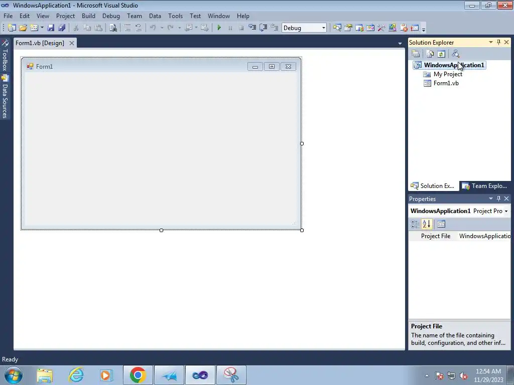The image size is (514, 385).
Task: Open the Build menu
Action: (88, 16)
